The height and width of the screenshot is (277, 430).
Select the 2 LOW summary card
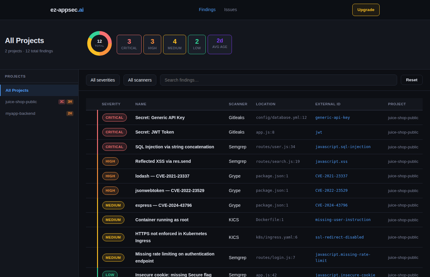coord(197,44)
